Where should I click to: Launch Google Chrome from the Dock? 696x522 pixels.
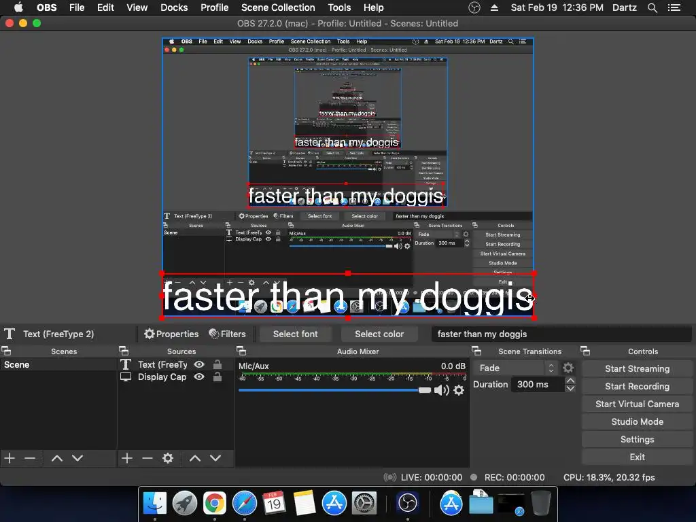(x=215, y=503)
